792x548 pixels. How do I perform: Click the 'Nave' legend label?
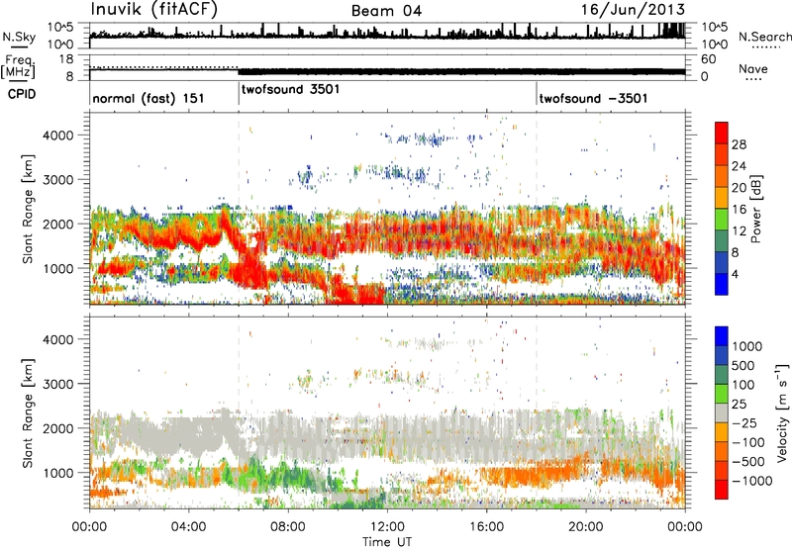[x=753, y=69]
